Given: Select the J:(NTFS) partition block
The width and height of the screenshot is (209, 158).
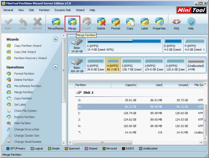Looking at the screenshot, I should (154, 65).
